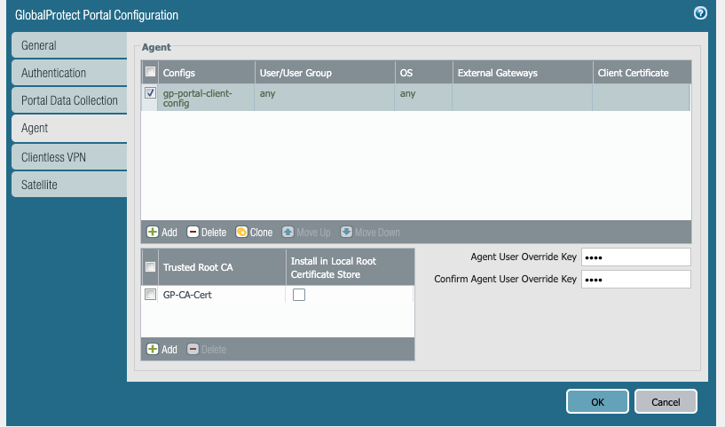This screenshot has width=725, height=427.
Task: Uncheck the gp-portal-client-config row checkbox
Action: click(x=150, y=93)
